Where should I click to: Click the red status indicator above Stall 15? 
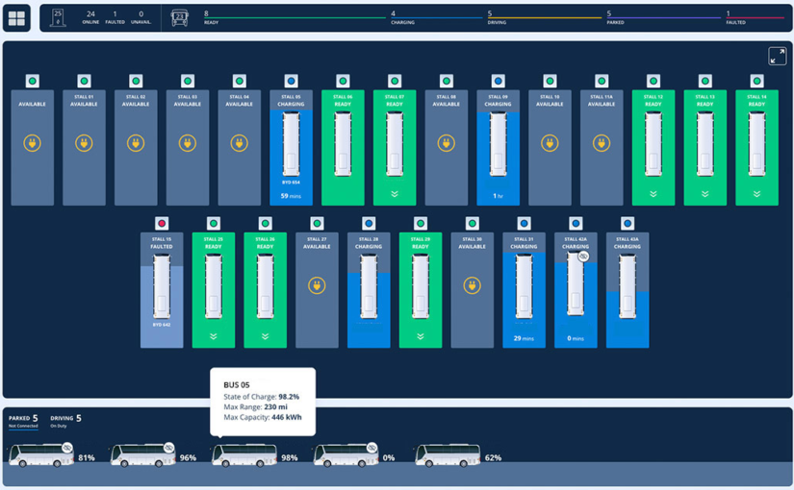162,224
